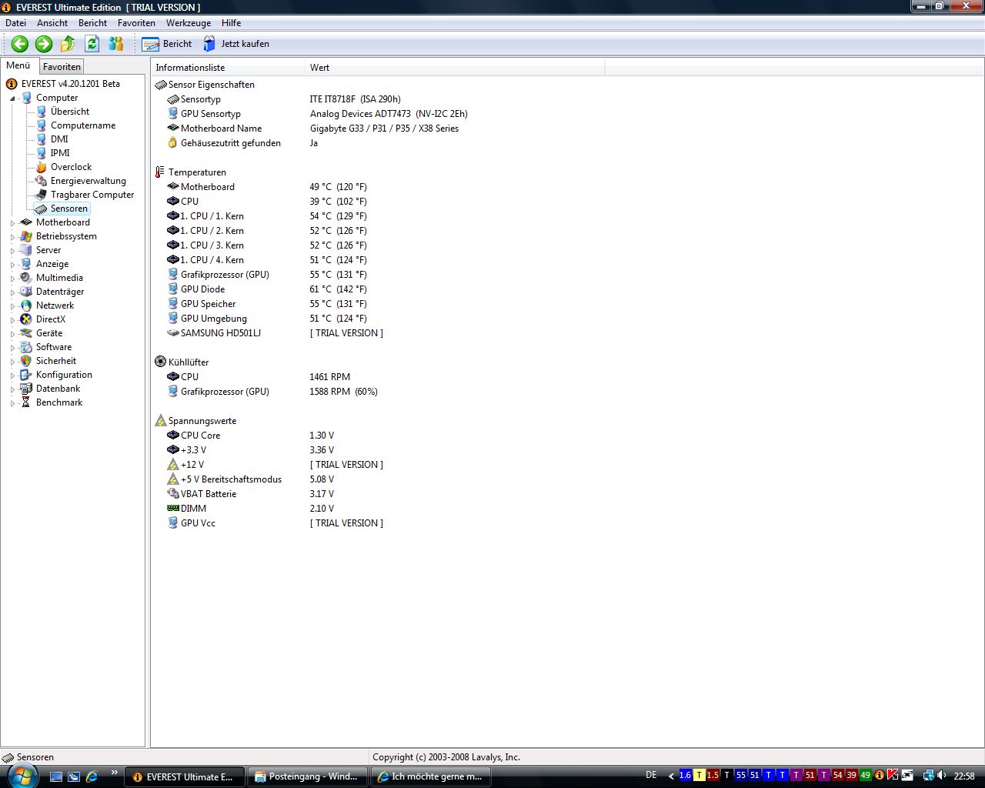Click the Geräte tree icon
This screenshot has height=788, width=985.
pyautogui.click(x=26, y=333)
